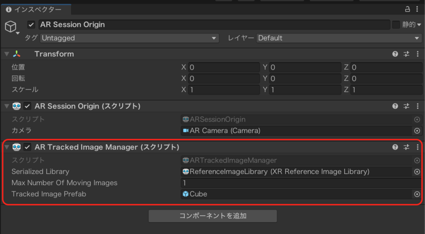The image size is (425, 234).
Task: Open the タグ Untagged dropdown
Action: (129, 38)
